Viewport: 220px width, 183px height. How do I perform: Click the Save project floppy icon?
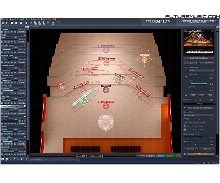coord(21,23)
